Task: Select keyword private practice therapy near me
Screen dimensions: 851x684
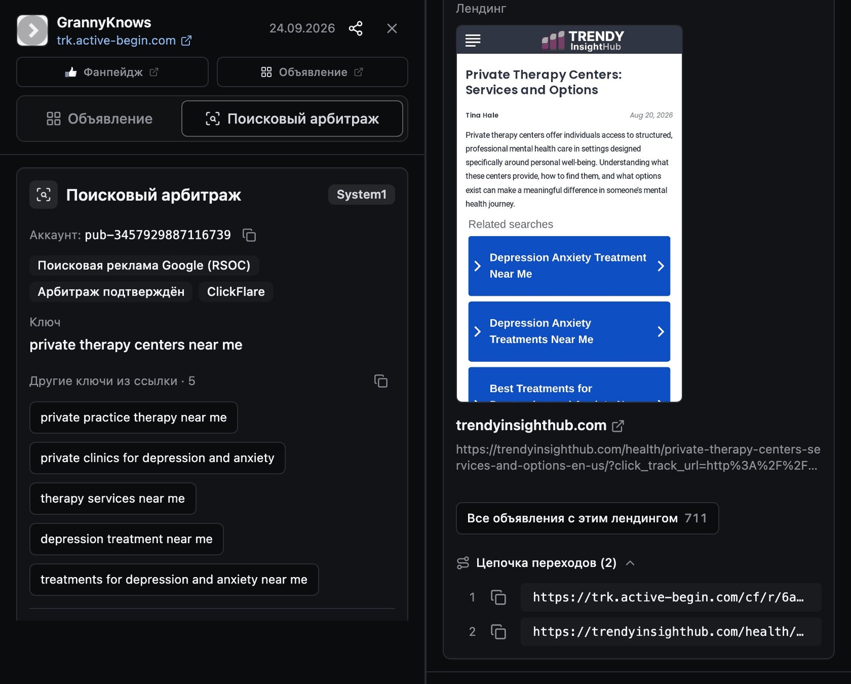Action: 134,418
